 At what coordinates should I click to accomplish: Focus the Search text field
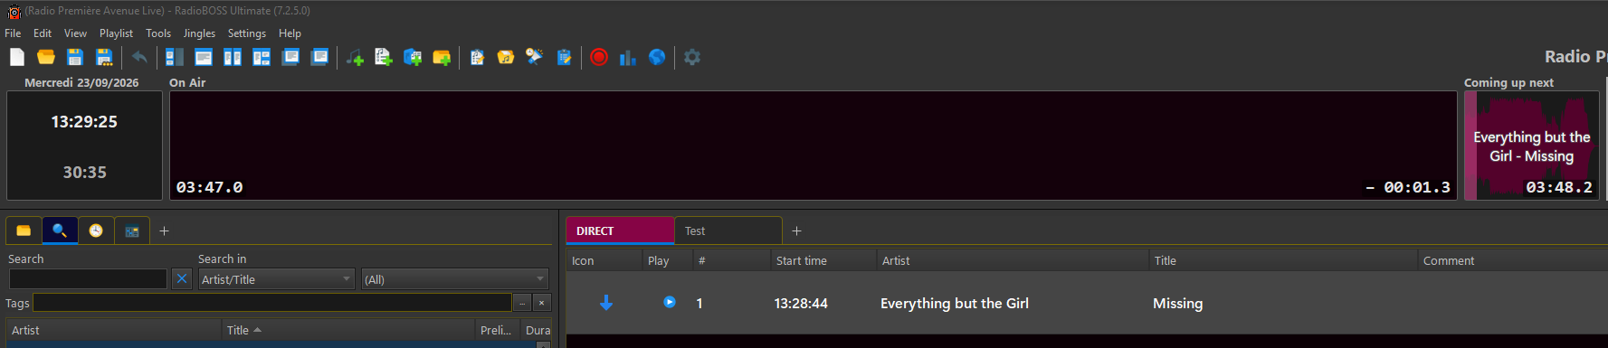(x=88, y=279)
